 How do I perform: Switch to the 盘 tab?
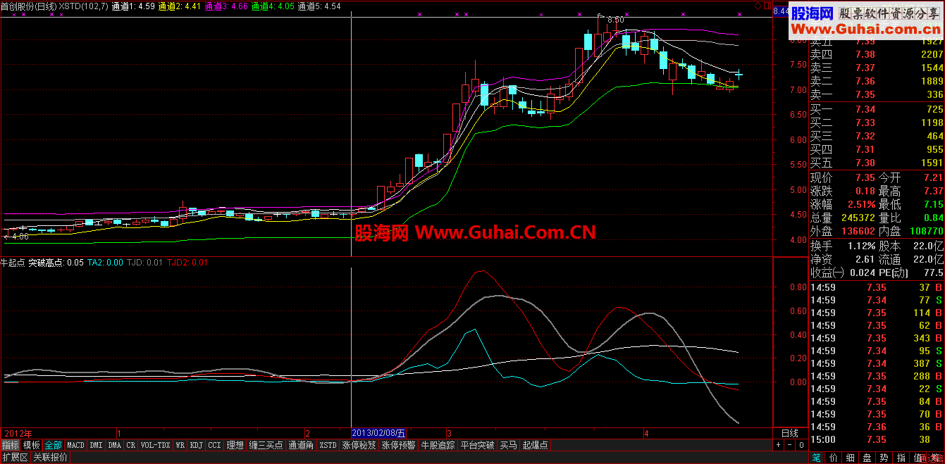867,458
